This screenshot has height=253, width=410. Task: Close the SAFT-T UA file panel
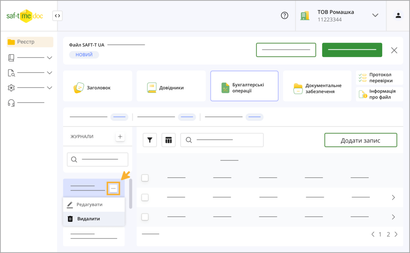click(394, 50)
